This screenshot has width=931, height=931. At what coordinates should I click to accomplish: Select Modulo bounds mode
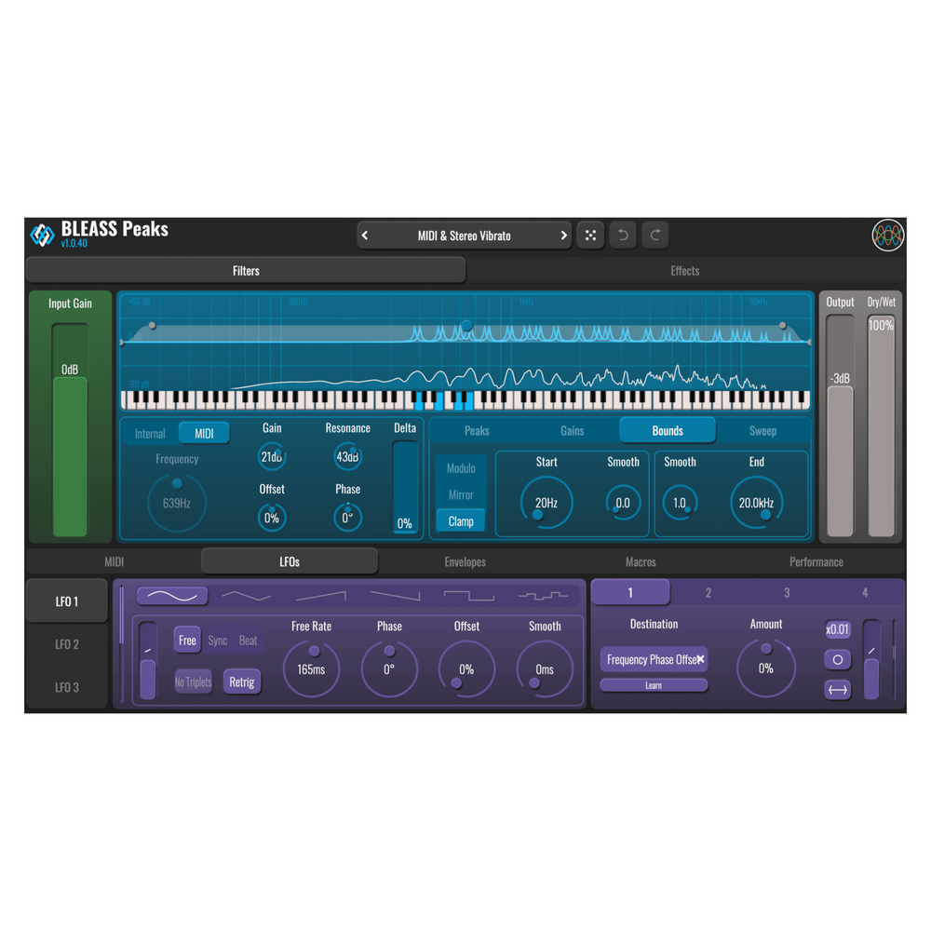coord(461,468)
